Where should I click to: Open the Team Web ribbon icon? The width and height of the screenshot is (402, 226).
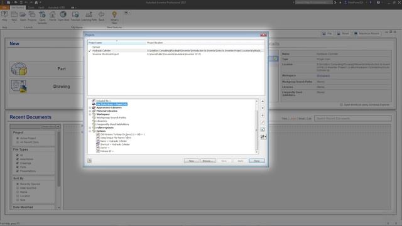63,15
